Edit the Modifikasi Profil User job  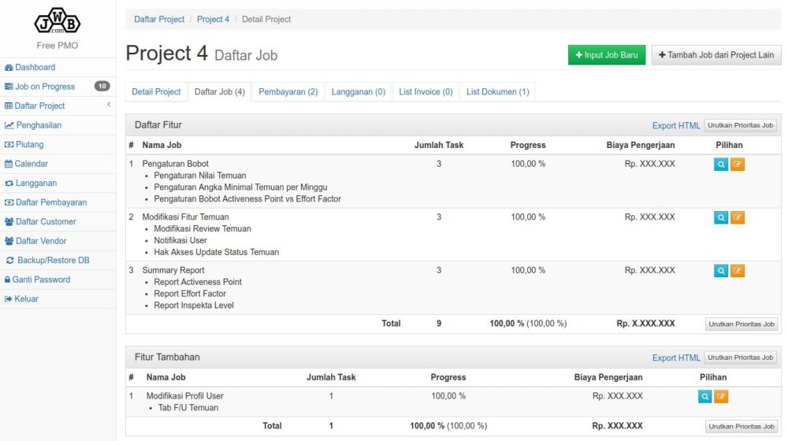pyautogui.click(x=721, y=397)
